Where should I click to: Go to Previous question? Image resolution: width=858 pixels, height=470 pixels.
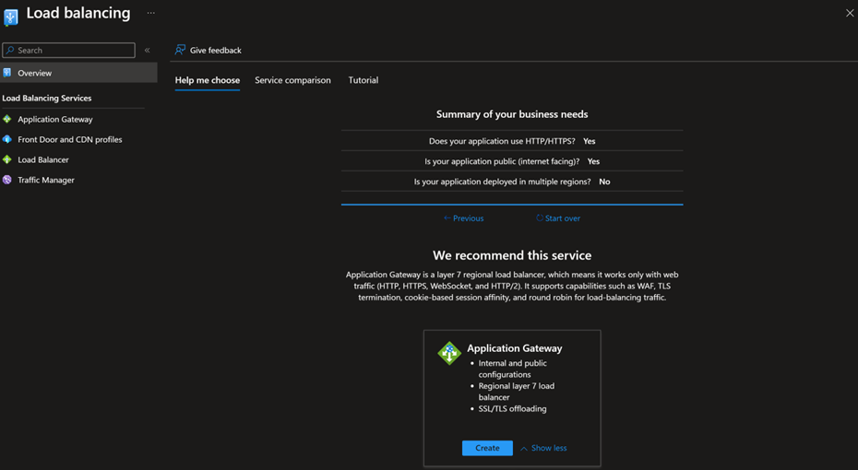tap(463, 218)
